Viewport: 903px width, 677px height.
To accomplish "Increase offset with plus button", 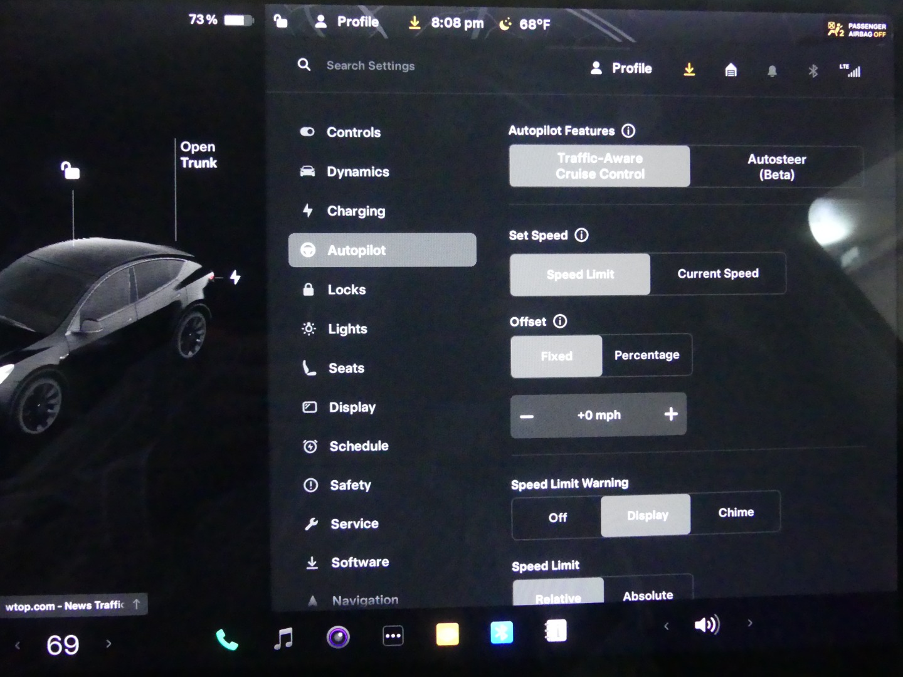I will coord(670,414).
